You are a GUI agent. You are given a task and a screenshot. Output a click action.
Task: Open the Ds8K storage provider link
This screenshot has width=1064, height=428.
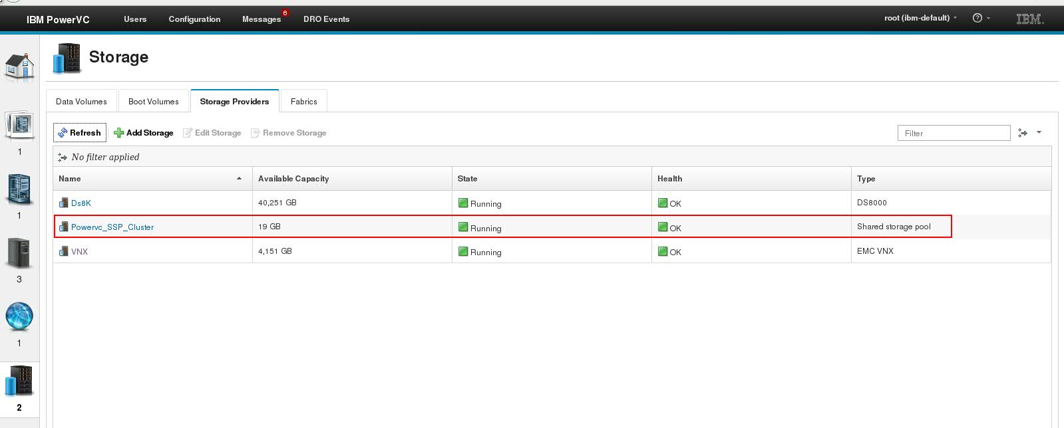click(x=81, y=203)
